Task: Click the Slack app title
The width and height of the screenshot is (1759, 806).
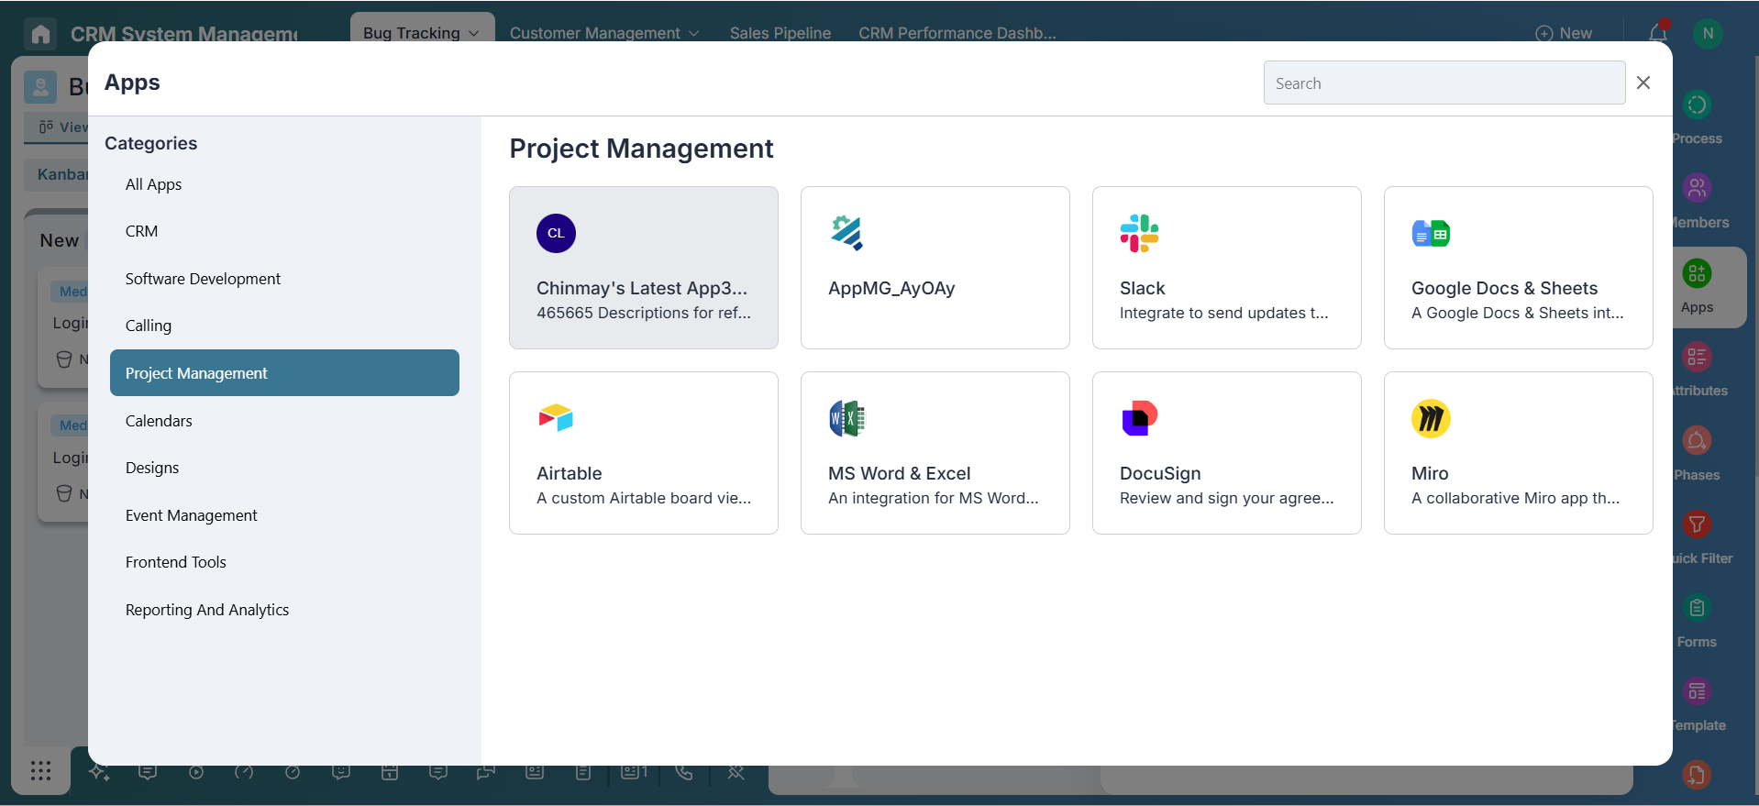Action: click(1142, 288)
